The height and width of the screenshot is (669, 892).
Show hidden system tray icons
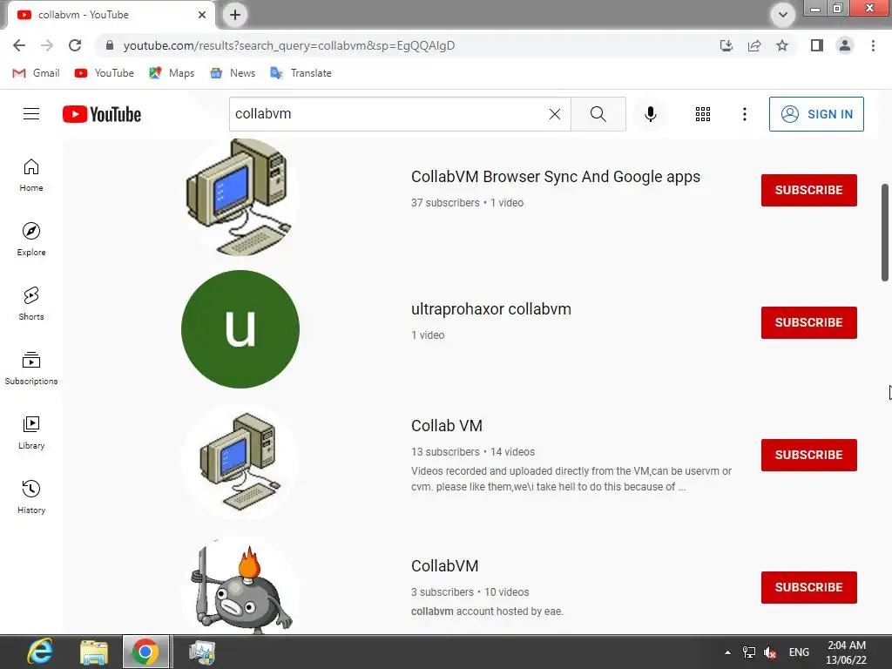(727, 652)
